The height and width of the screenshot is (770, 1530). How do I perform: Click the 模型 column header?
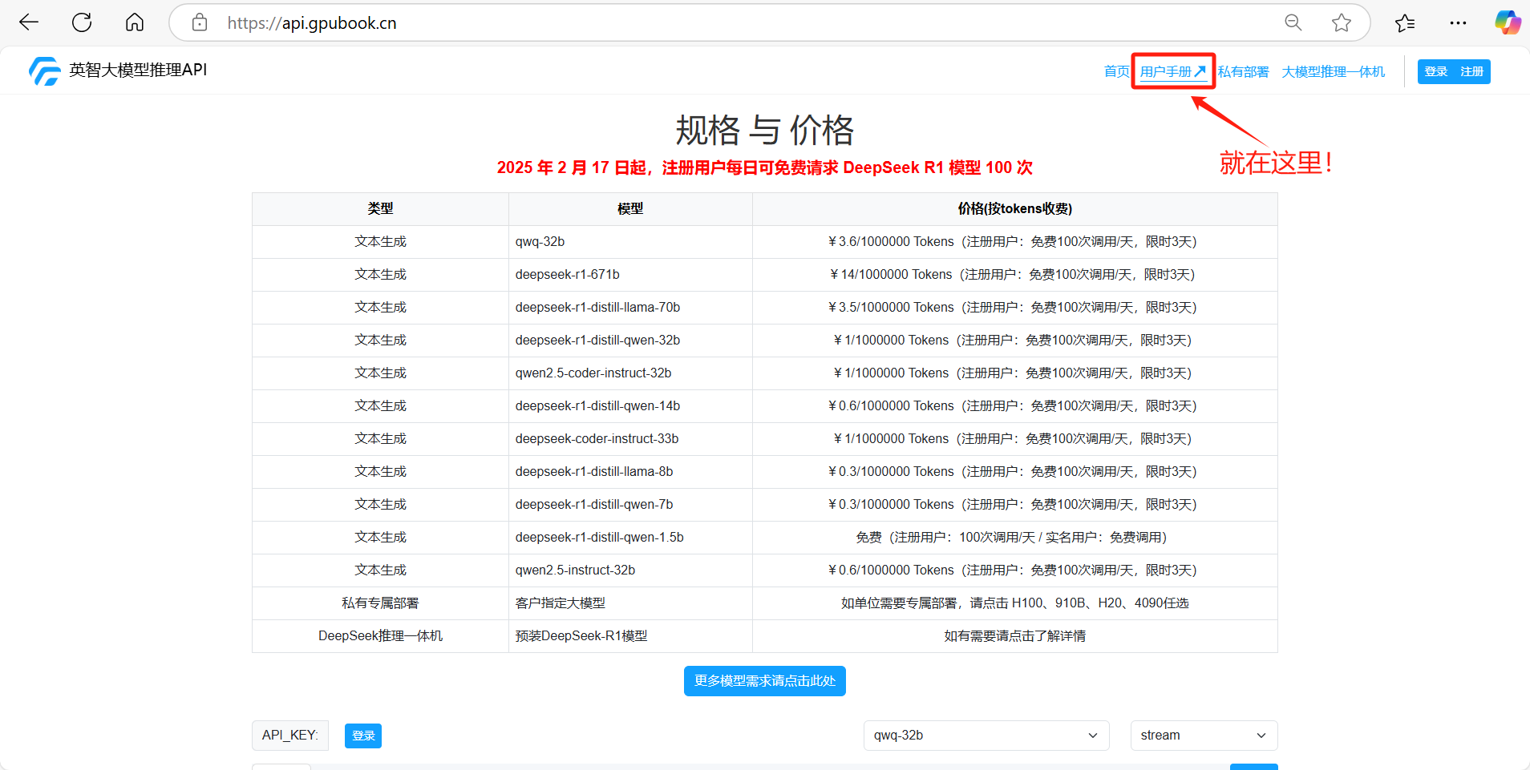[630, 209]
